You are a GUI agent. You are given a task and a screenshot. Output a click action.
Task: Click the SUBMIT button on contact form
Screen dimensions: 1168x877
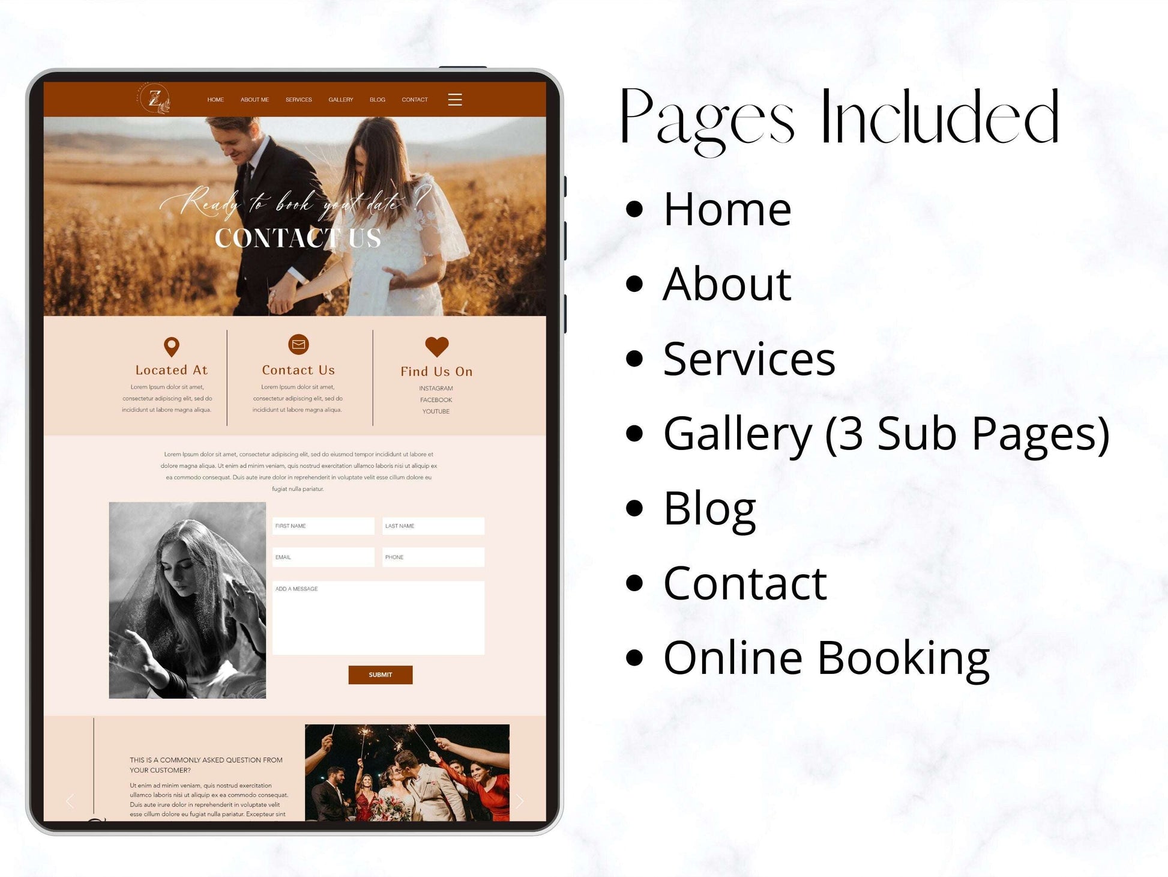[x=380, y=675]
